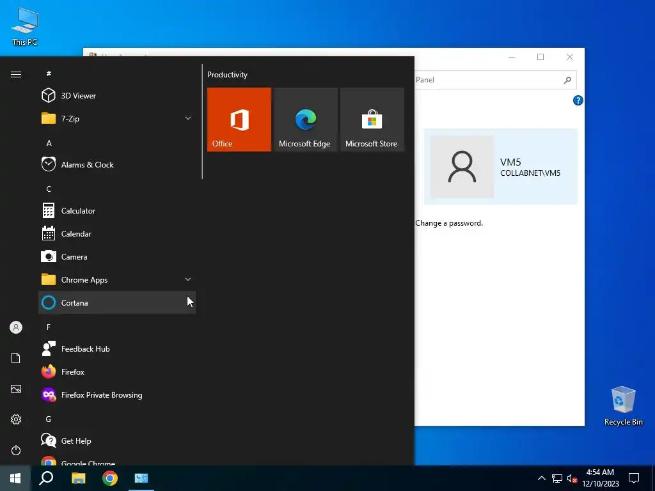Viewport: 655px width, 491px height.
Task: Click the Office tile
Action: (239, 120)
